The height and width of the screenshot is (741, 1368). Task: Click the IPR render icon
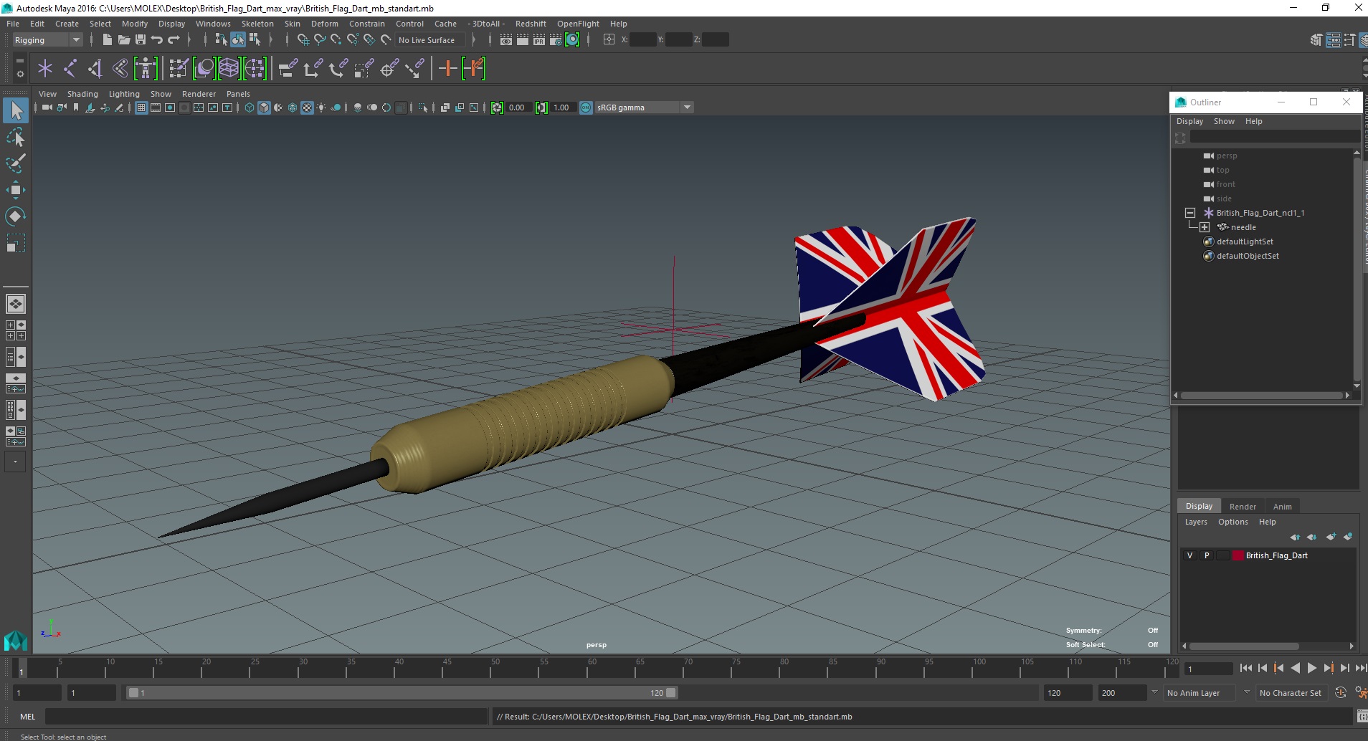click(x=539, y=40)
